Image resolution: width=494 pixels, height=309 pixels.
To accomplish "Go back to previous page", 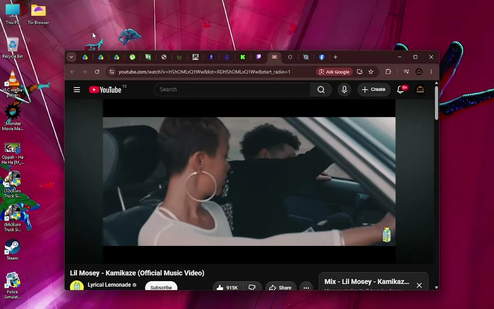I will point(72,72).
